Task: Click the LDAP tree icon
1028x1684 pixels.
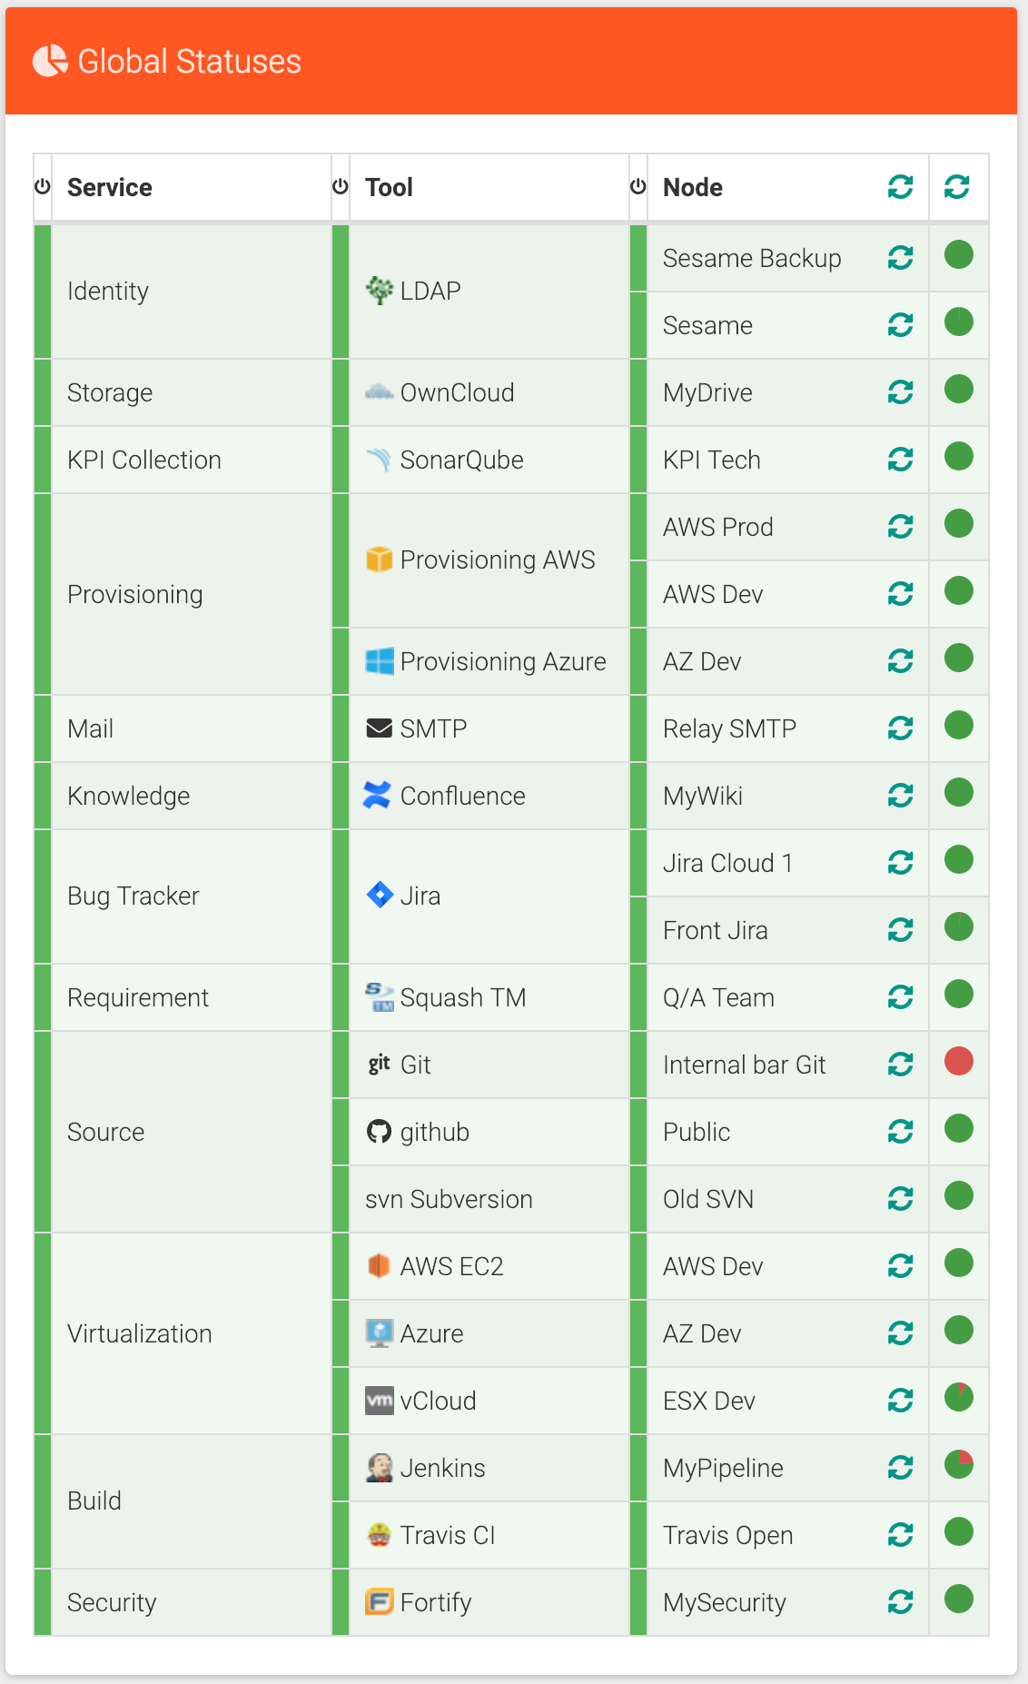Action: point(379,291)
